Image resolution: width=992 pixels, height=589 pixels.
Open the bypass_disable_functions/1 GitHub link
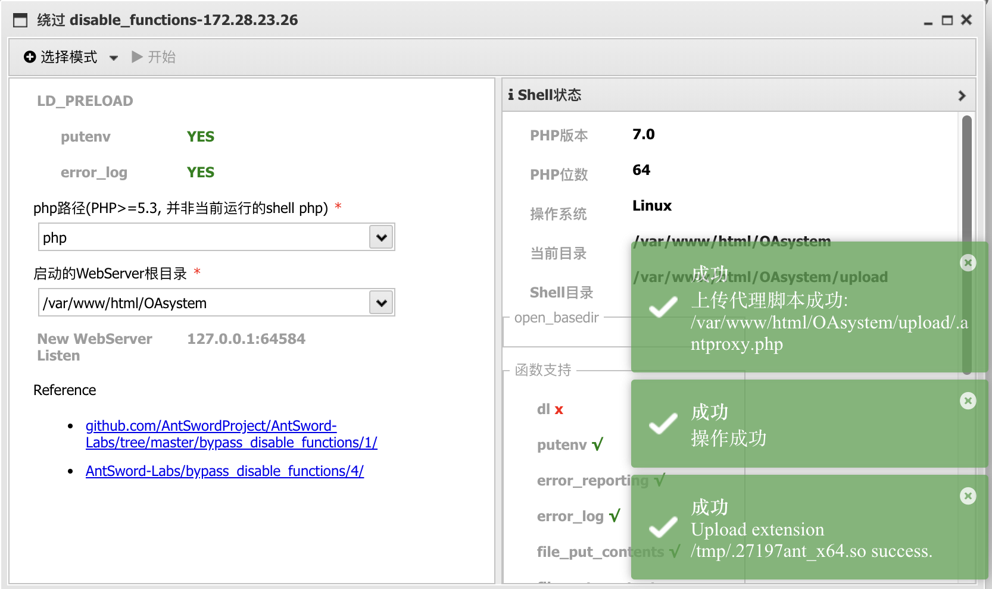coord(231,434)
